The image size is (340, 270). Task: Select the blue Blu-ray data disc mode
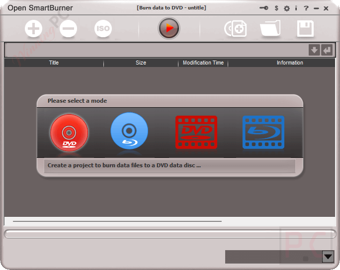[129, 131]
